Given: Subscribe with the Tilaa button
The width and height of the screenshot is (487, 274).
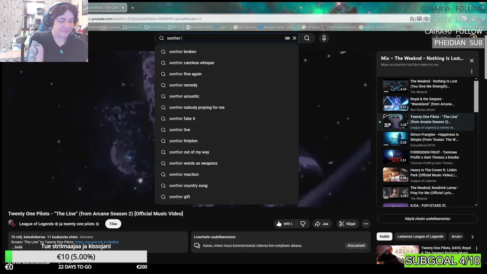Looking at the screenshot, I should tap(113, 224).
